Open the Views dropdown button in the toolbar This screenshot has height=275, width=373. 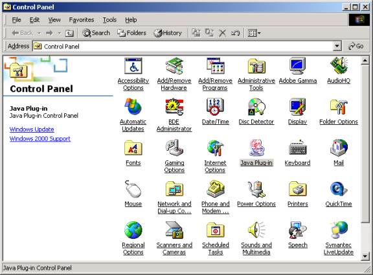254,33
